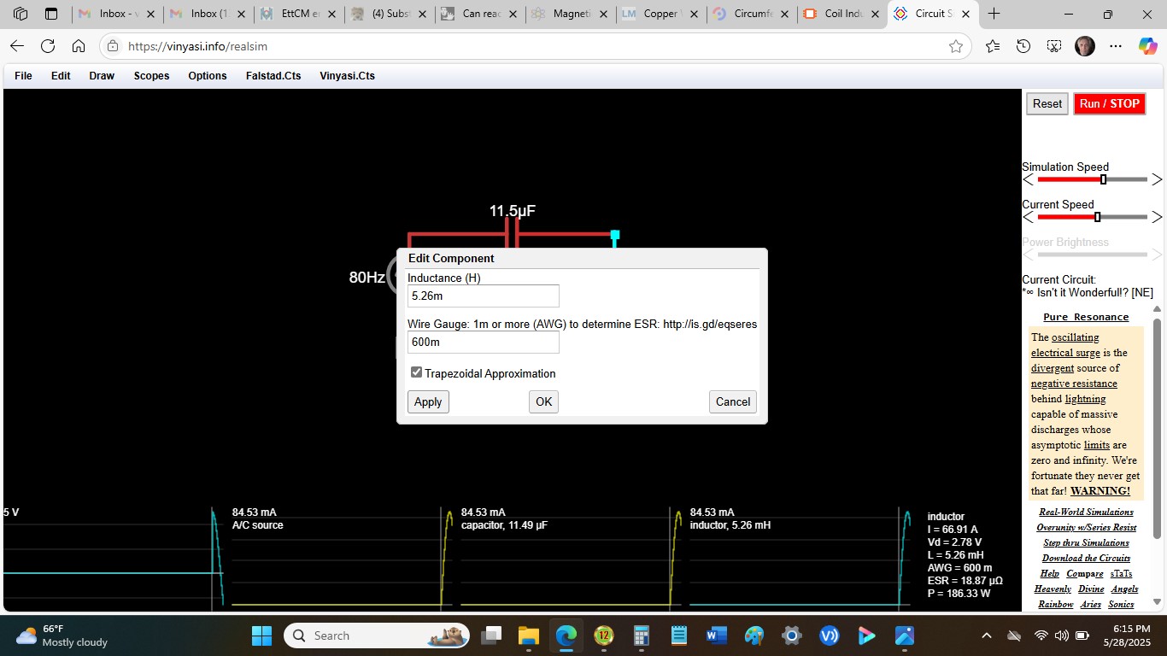Open the Copilot icon in the browser toolbar

pos(1147,46)
